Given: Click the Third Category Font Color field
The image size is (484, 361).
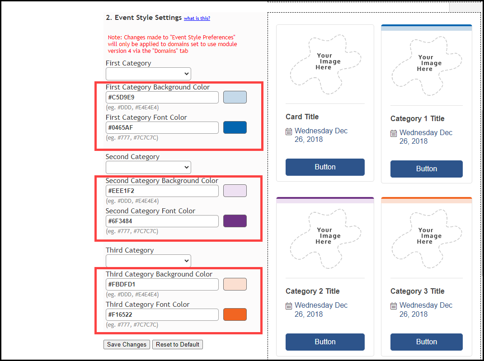Looking at the screenshot, I should point(162,314).
